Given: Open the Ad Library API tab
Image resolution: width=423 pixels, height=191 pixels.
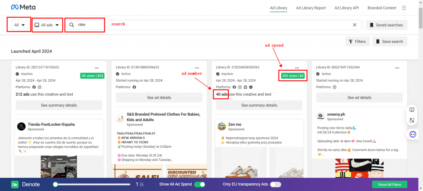Looking at the screenshot, I should [347, 8].
